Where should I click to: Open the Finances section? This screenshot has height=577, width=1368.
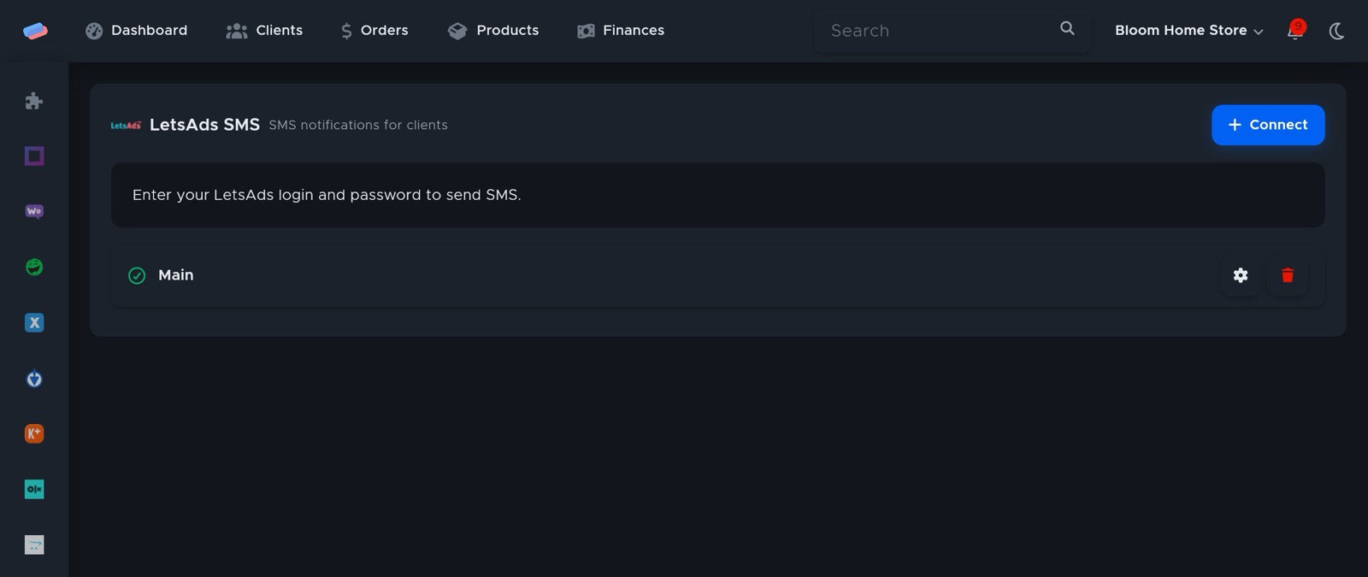pyautogui.click(x=621, y=31)
